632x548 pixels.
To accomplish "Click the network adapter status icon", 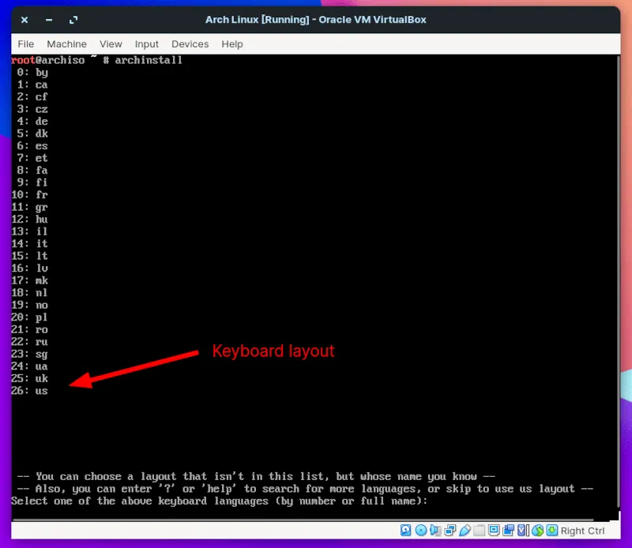I will click(x=451, y=531).
